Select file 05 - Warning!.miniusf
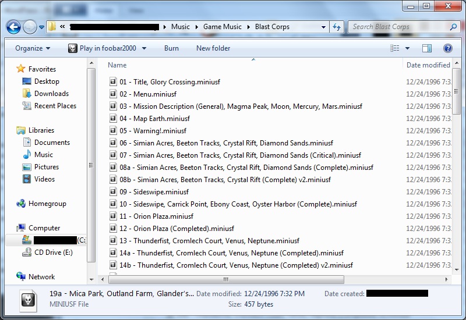This screenshot has height=320, width=466. pos(153,131)
